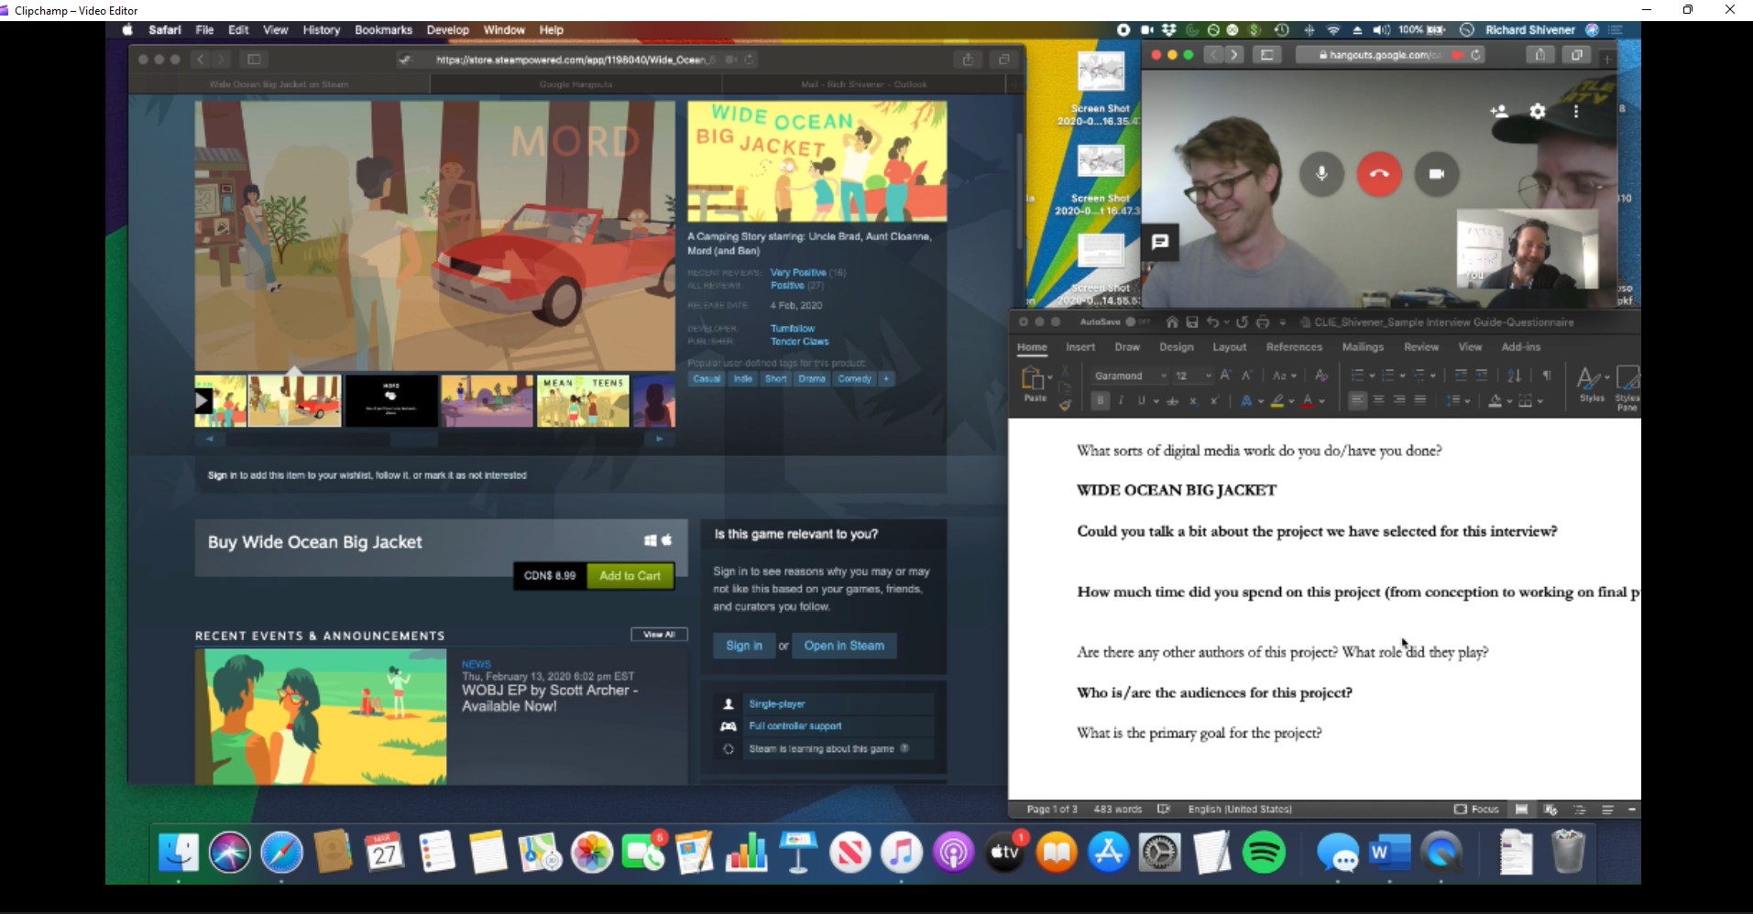
Task: Pick the yellow text highlight color
Action: [x=1276, y=400]
